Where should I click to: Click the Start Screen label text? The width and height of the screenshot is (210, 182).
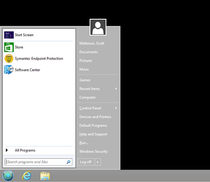pos(24,35)
